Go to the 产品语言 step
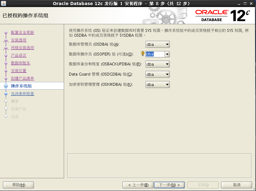Screen dimensions: 256x191 19,55
